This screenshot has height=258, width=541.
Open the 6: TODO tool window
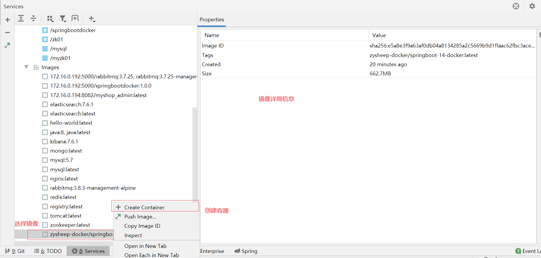[48, 251]
